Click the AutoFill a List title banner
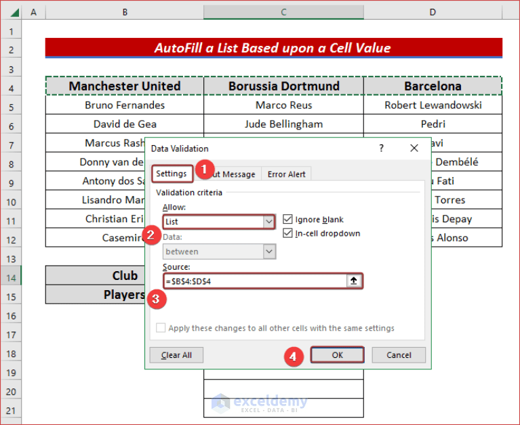Viewport: 520px width, 425px height. (274, 47)
